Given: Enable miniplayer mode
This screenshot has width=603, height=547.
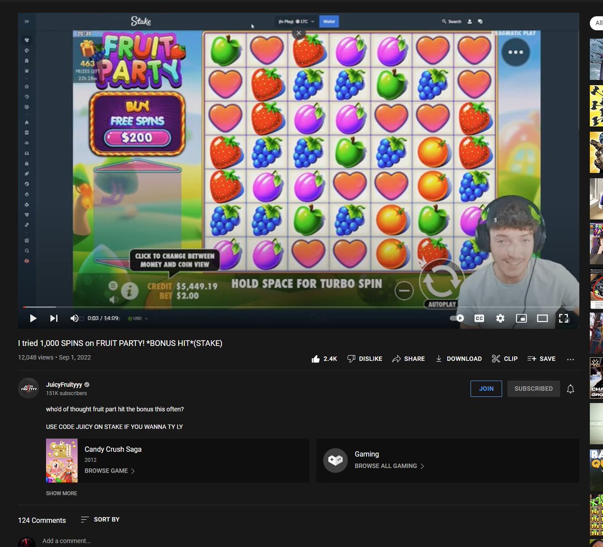Looking at the screenshot, I should (522, 318).
